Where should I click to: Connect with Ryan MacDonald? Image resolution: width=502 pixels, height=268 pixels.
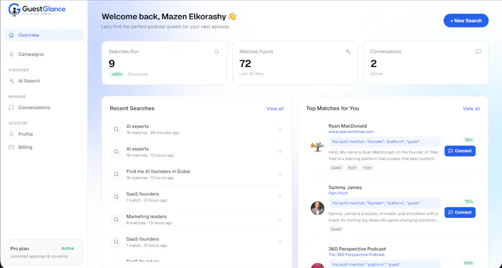pos(460,151)
